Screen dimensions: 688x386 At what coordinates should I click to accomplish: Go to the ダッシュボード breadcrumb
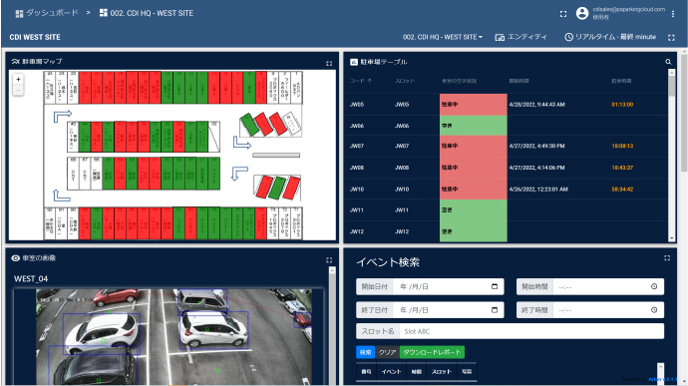coord(47,13)
